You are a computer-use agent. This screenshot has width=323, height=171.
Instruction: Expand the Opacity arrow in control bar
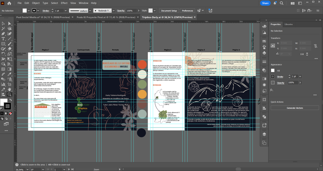138,11
